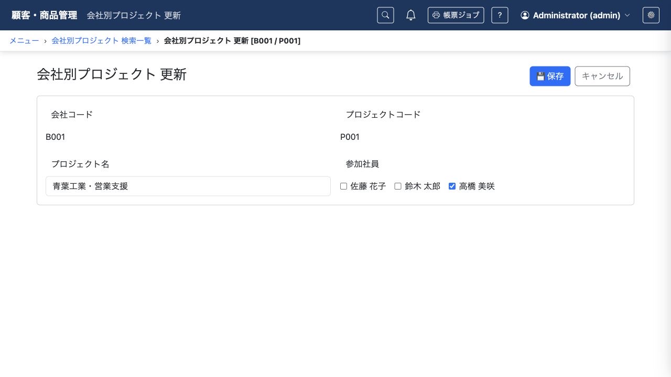
Task: Go to メニュー breadcrumb link
Action: [24, 40]
